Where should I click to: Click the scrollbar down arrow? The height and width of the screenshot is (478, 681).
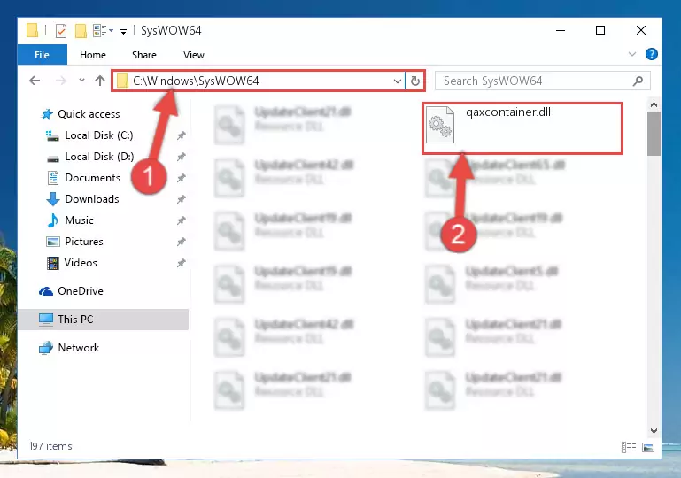coord(654,431)
